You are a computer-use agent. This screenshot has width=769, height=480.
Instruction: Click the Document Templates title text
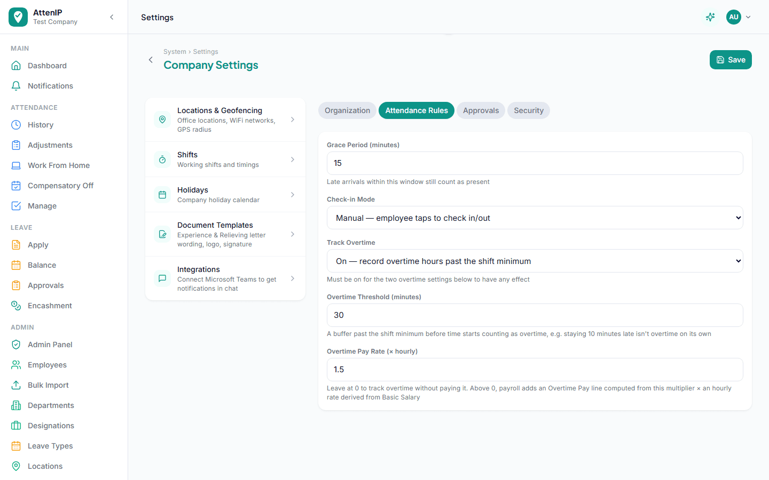215,225
